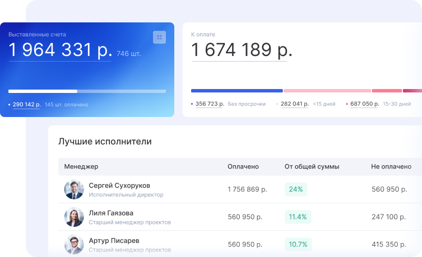Click the 687 050 р. 15-30 days amount
The image size is (422, 257).
[x=364, y=104]
